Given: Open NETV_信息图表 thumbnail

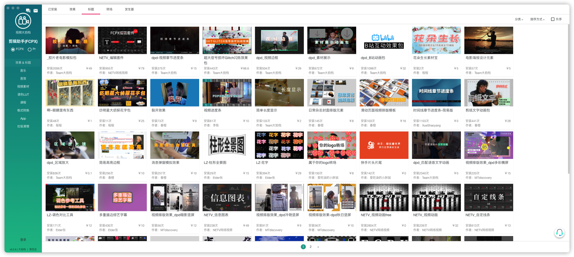Looking at the screenshot, I should [x=227, y=197].
